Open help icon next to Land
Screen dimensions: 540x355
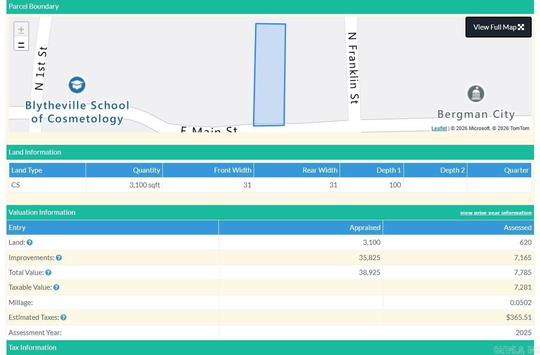pyautogui.click(x=30, y=243)
